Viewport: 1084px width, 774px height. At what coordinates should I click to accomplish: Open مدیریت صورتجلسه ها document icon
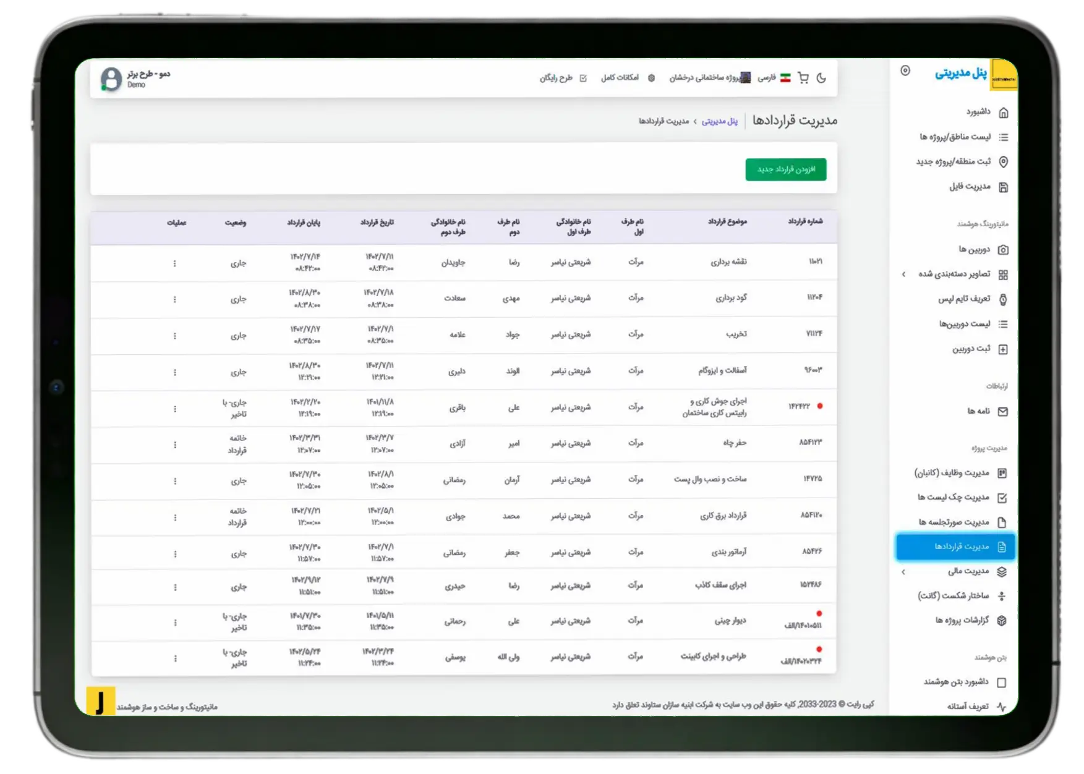point(1002,522)
